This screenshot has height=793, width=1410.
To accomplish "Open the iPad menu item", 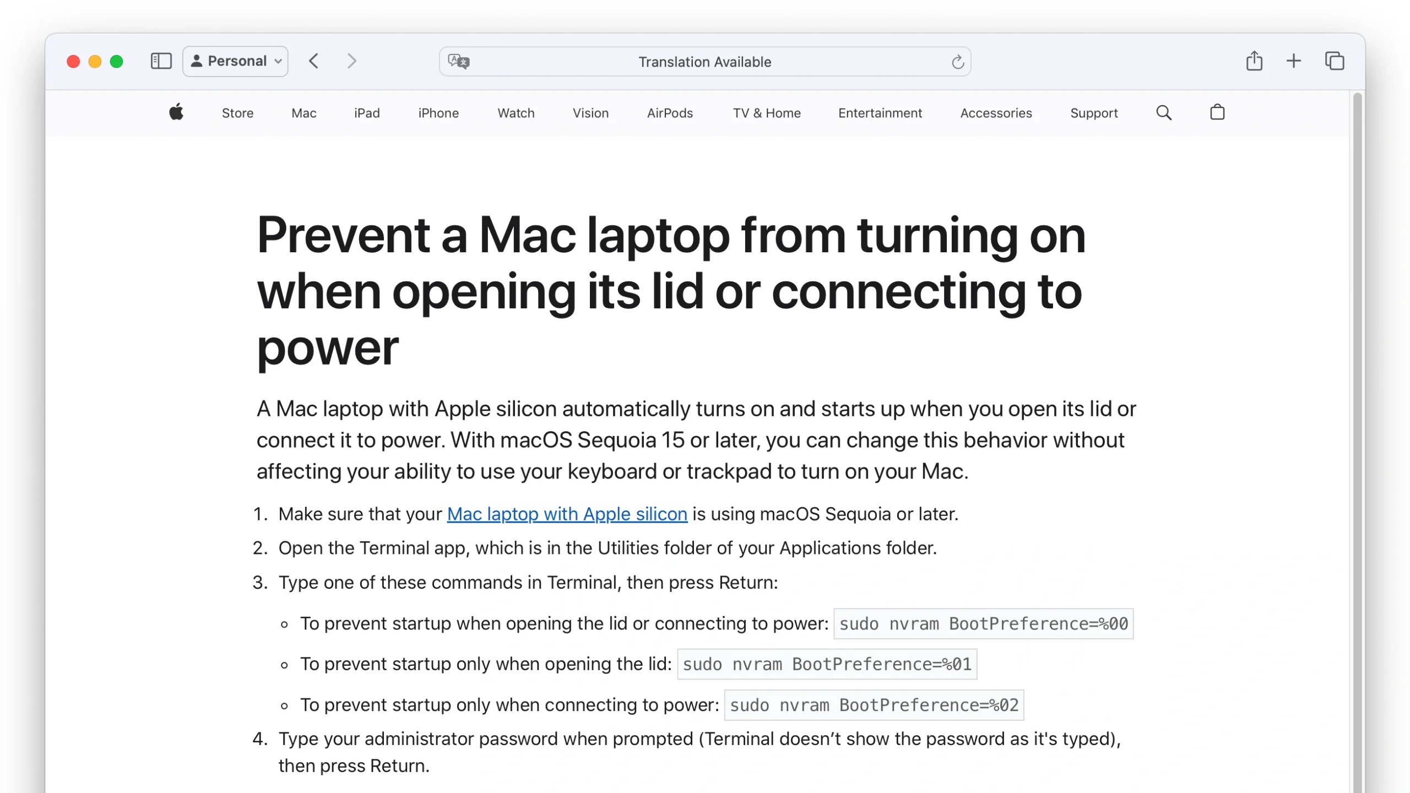I will point(367,113).
